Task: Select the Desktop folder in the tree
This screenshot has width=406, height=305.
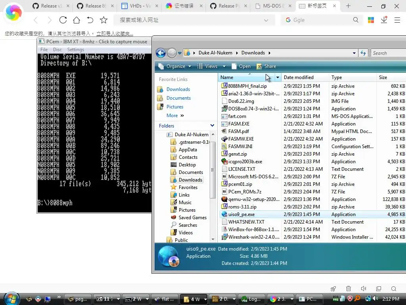Action: (187, 165)
